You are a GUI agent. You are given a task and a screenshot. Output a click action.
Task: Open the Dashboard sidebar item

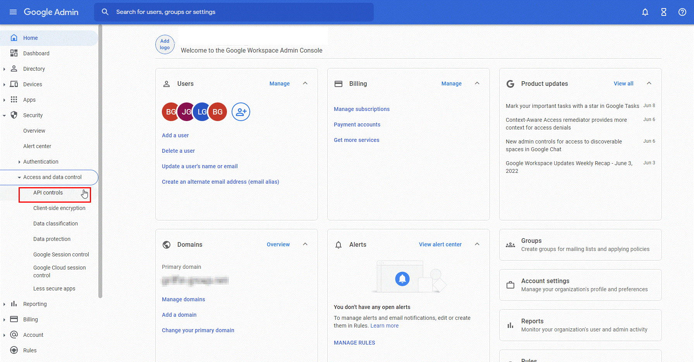(x=37, y=53)
